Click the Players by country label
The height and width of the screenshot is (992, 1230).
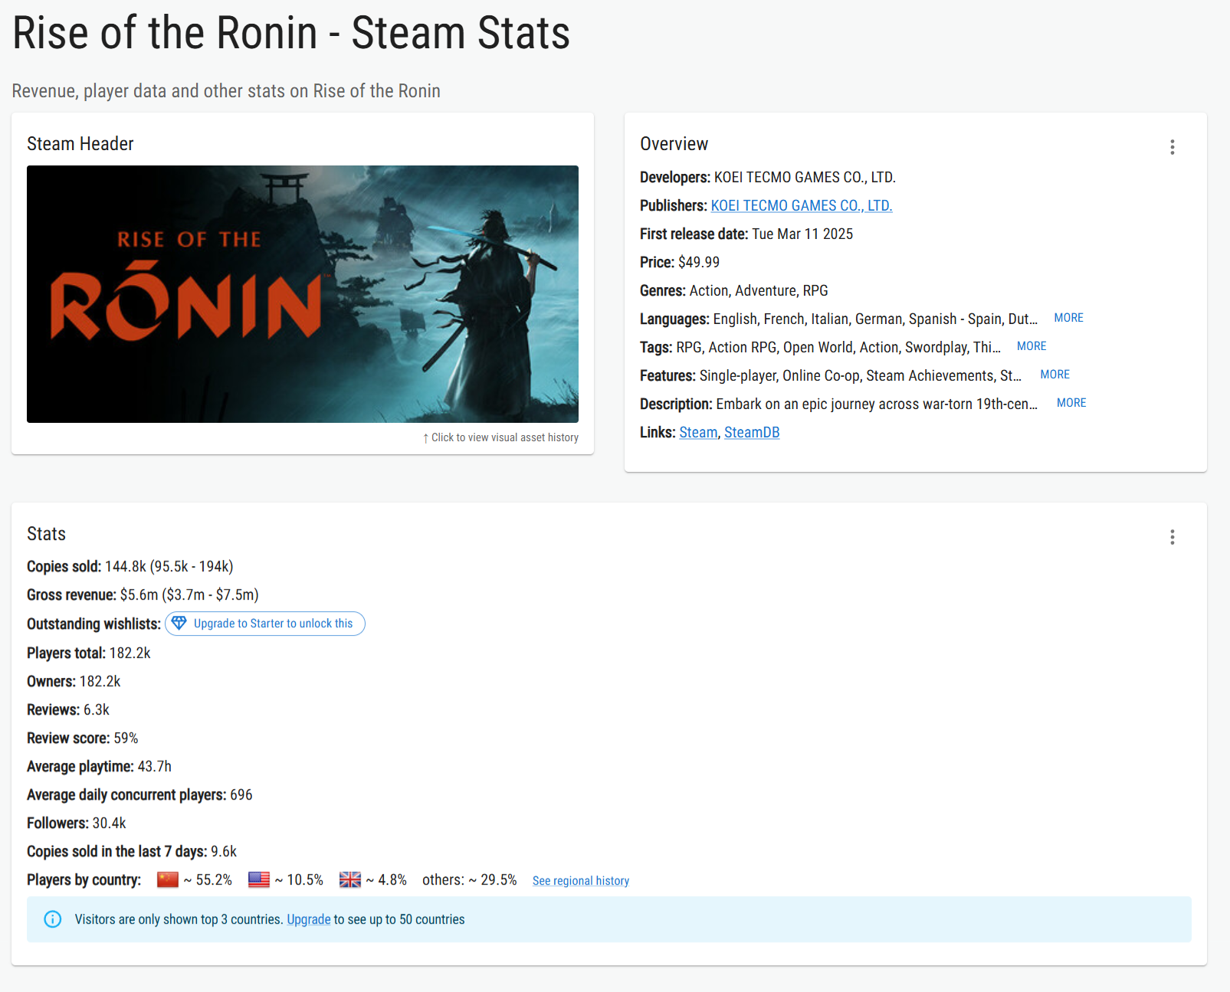pos(84,879)
